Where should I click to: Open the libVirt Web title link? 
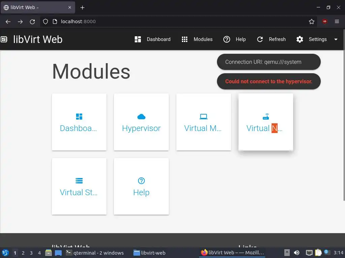(x=38, y=40)
